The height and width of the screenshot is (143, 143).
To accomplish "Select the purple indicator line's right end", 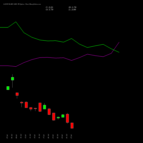I will [119, 42].
